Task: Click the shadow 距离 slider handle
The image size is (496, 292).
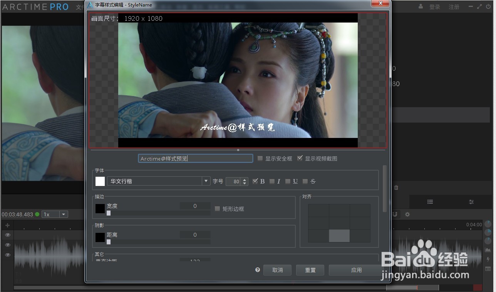Action: pyautogui.click(x=109, y=242)
